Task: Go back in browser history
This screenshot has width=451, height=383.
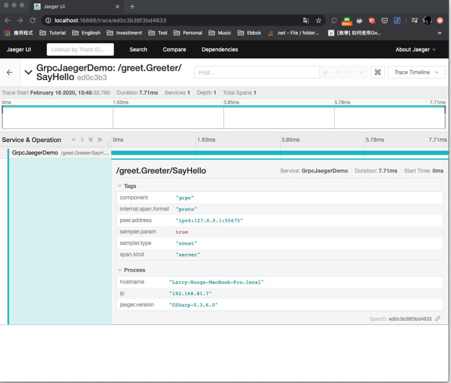Action: 7,20
